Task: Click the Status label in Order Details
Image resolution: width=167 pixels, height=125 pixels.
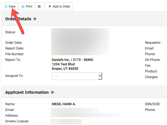Action: tap(10, 32)
